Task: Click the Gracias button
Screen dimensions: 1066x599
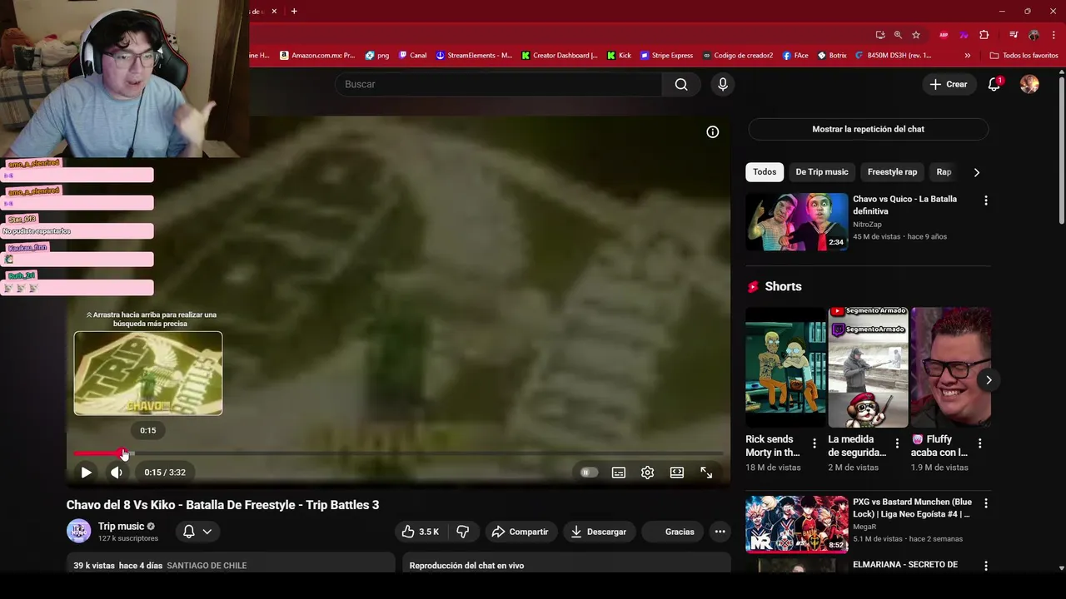Action: tap(672, 532)
